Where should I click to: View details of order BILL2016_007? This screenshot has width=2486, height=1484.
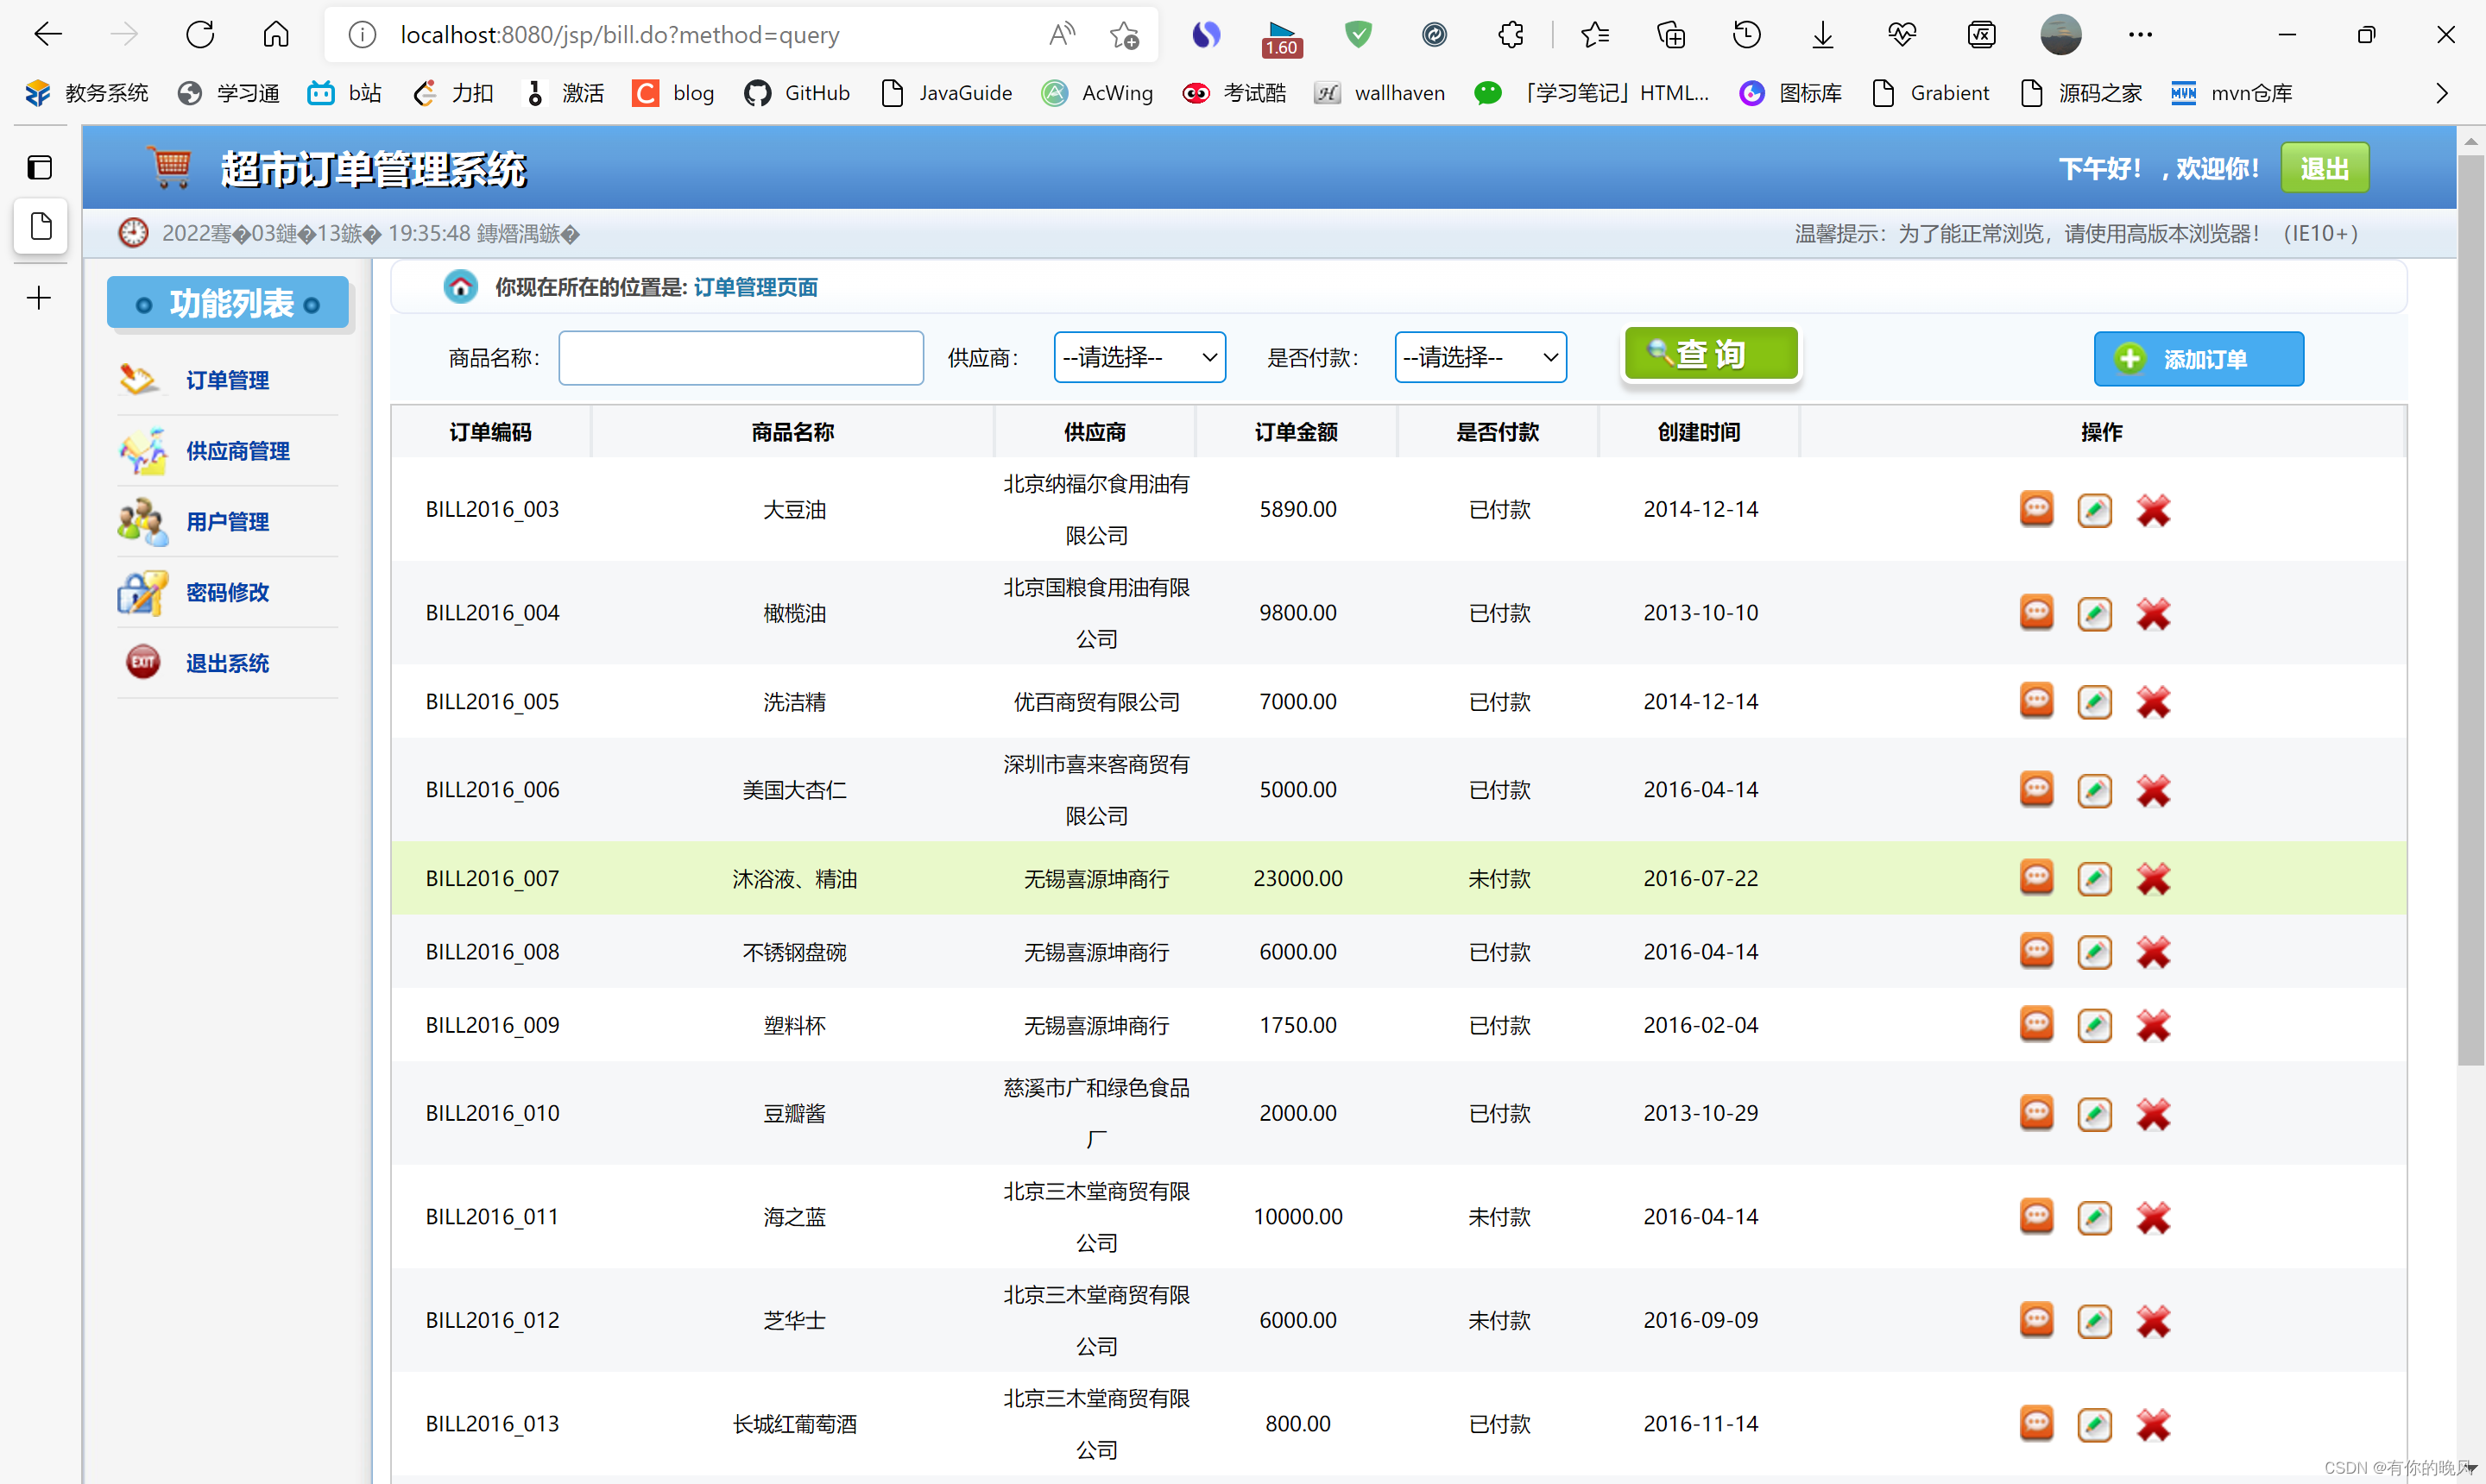(x=2035, y=877)
